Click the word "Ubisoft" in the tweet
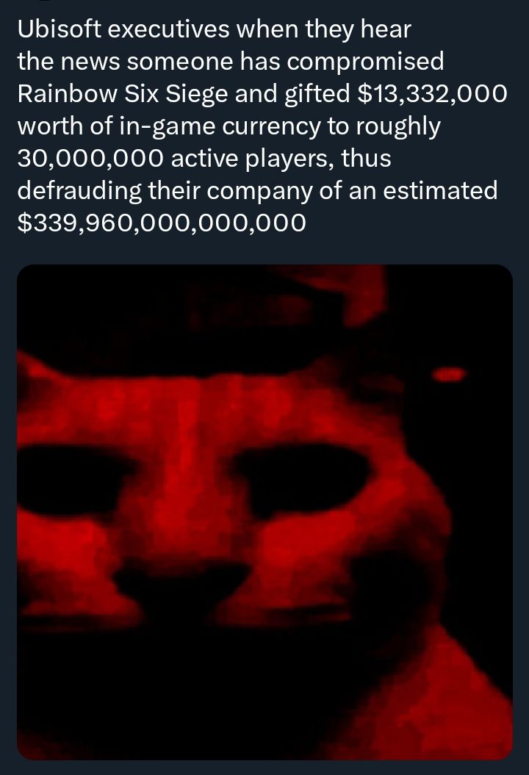The height and width of the screenshot is (775, 529). point(59,29)
